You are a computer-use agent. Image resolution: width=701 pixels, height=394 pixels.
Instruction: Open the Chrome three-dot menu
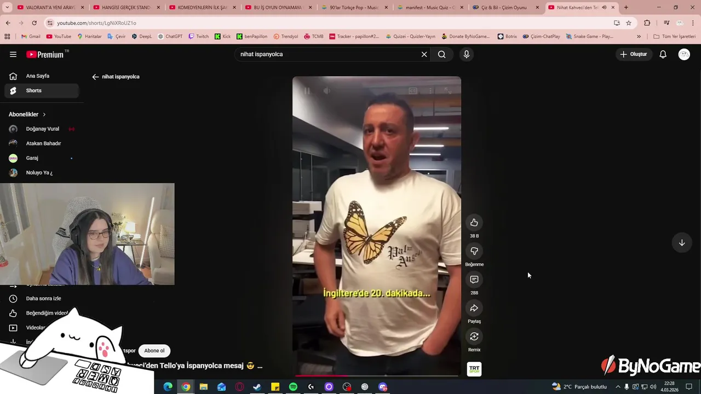coord(693,23)
